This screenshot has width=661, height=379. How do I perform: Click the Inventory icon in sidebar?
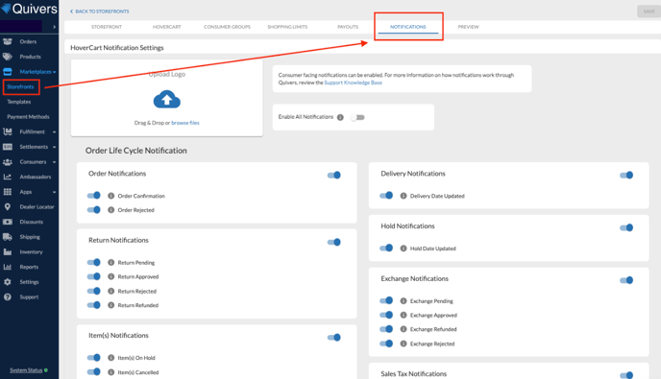click(x=8, y=251)
